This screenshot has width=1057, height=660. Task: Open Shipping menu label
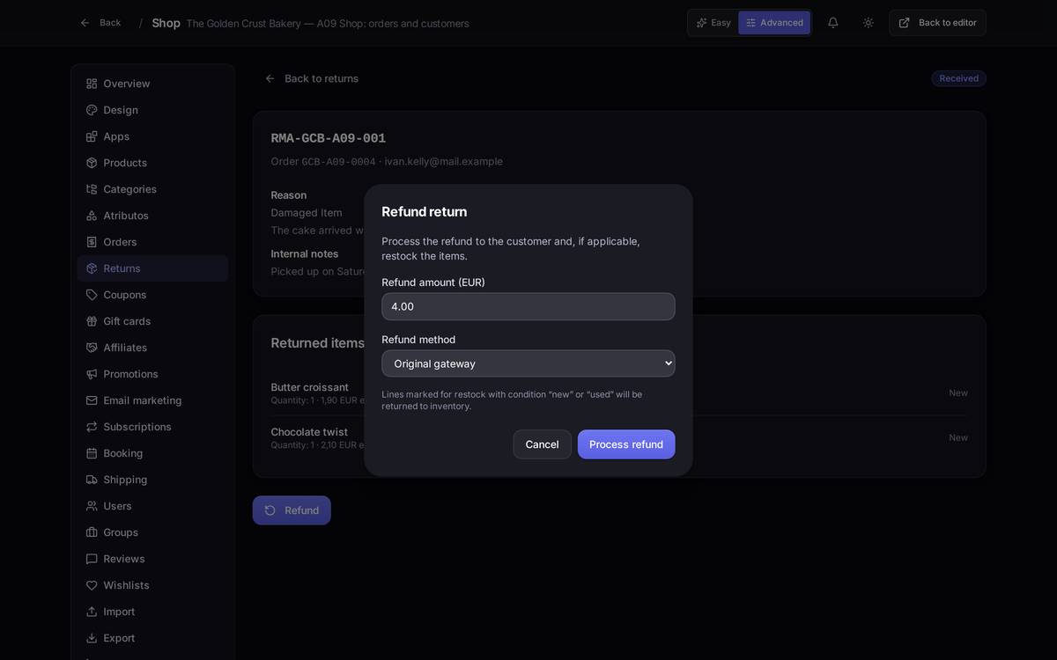click(125, 480)
